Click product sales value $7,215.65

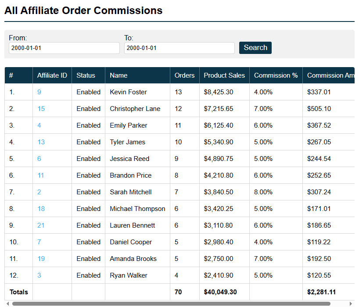click(x=219, y=109)
